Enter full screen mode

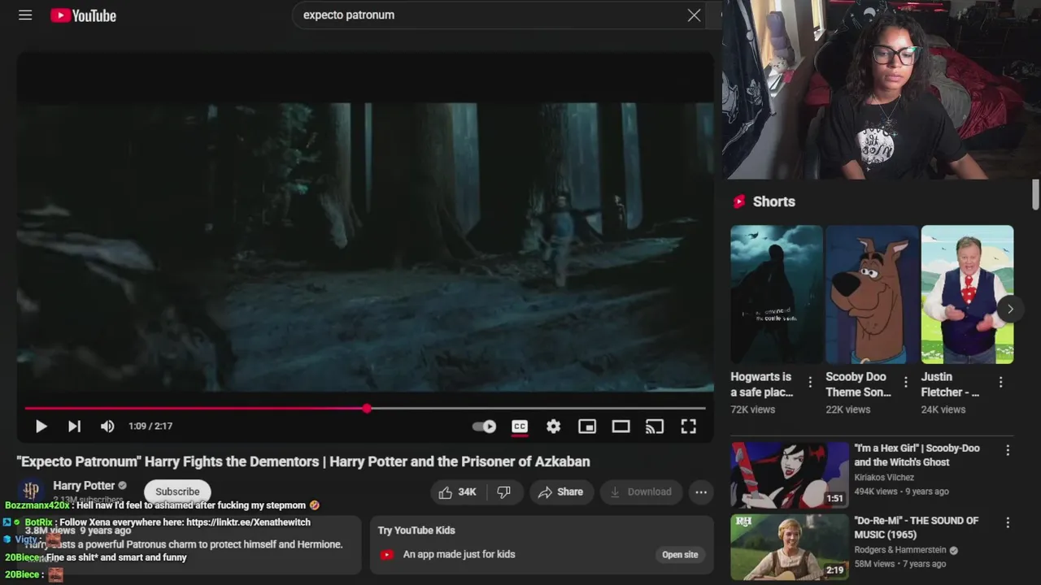[x=688, y=426]
